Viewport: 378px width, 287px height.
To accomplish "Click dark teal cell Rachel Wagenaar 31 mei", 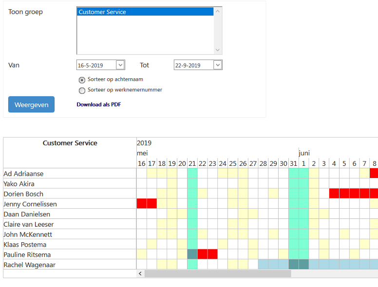I will click(294, 264).
